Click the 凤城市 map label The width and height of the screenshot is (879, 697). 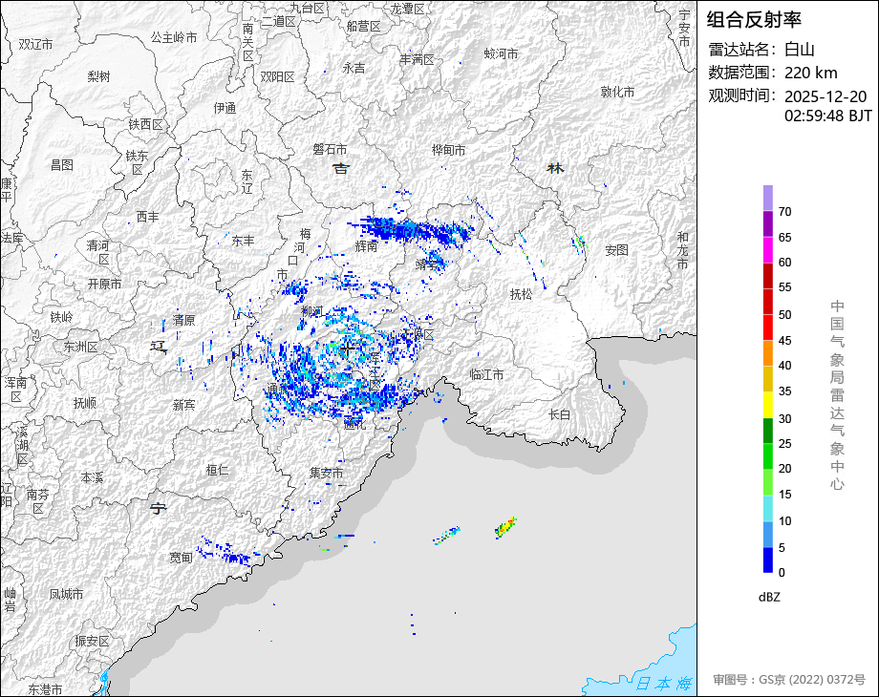pyautogui.click(x=66, y=594)
